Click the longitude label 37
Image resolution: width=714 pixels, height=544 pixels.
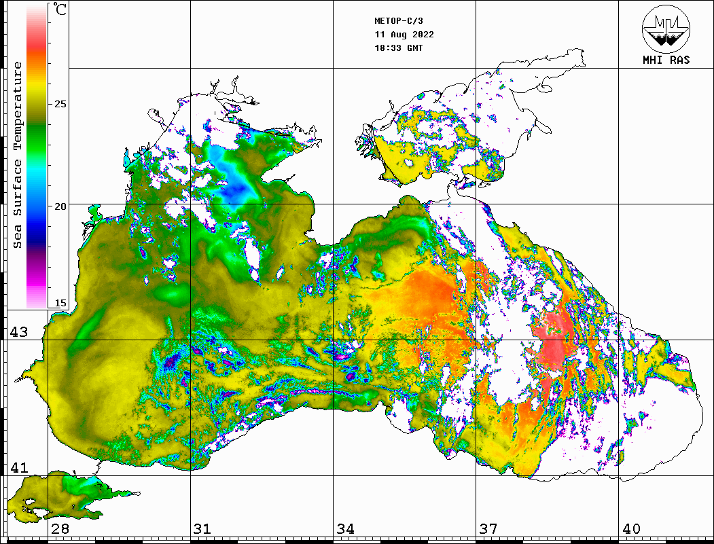click(488, 529)
